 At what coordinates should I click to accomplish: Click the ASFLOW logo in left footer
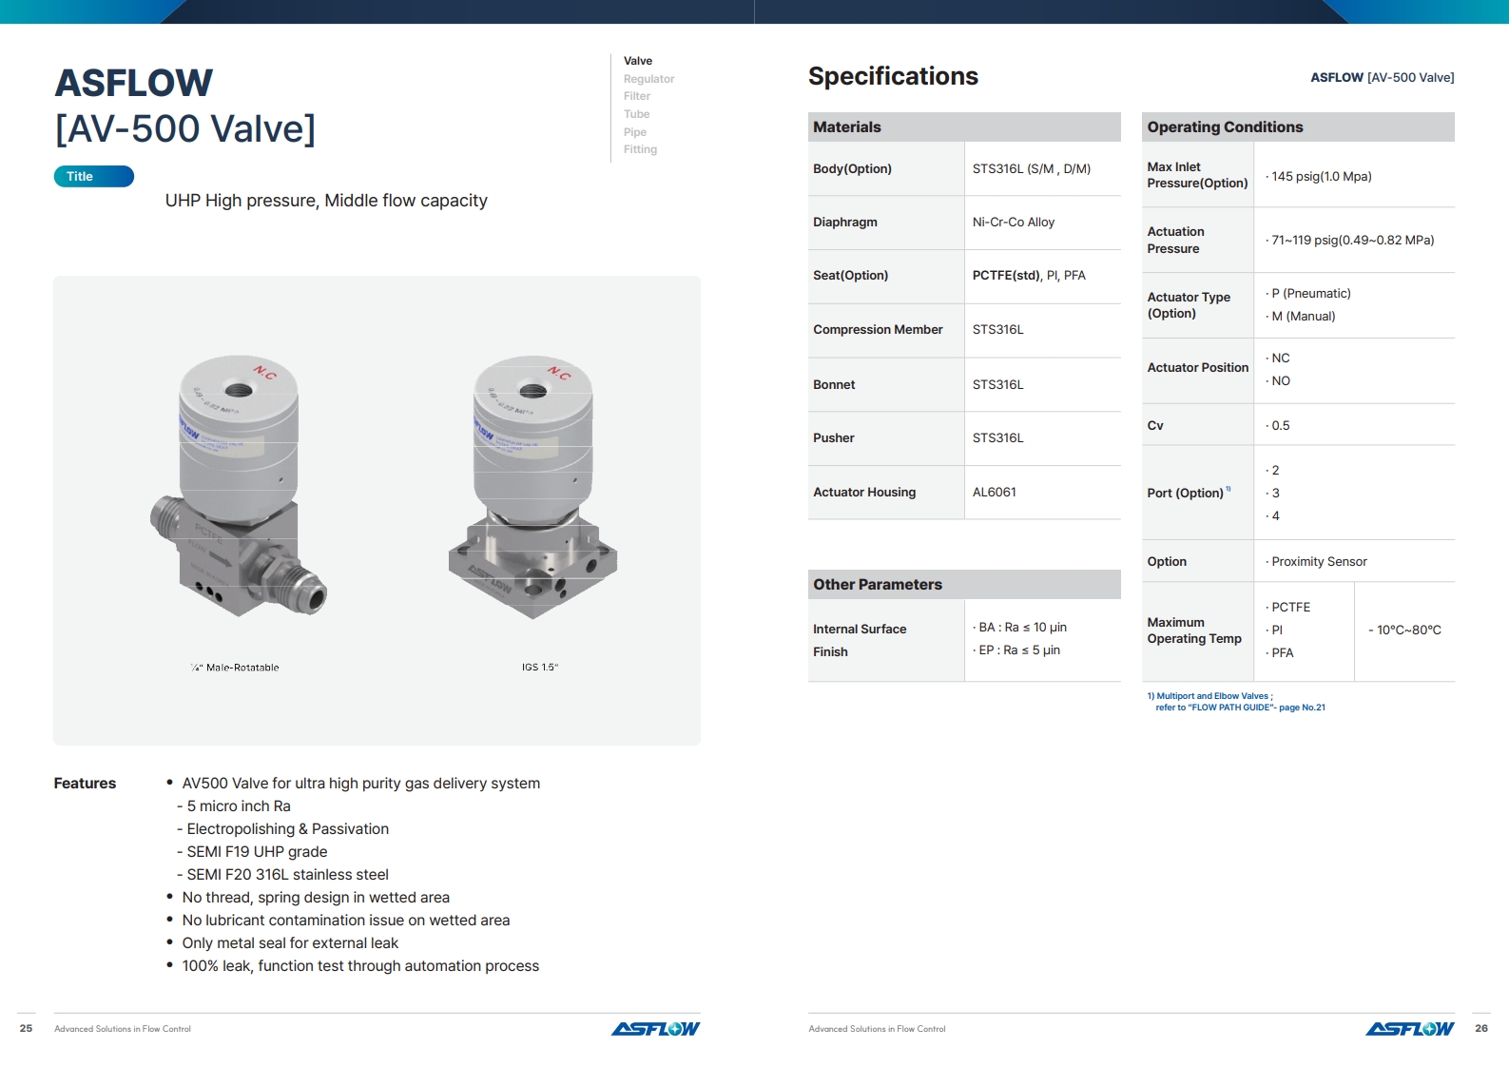[654, 1028]
